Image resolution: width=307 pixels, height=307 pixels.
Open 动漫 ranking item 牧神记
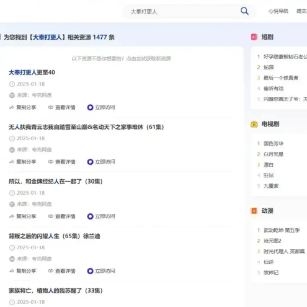[271, 272]
